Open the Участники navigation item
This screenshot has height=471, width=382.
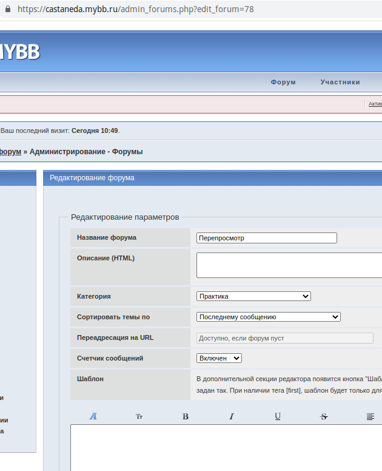point(340,82)
